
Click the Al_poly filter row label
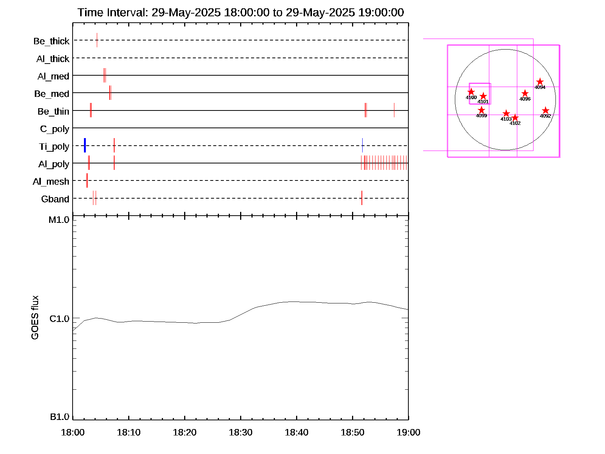tap(54, 164)
